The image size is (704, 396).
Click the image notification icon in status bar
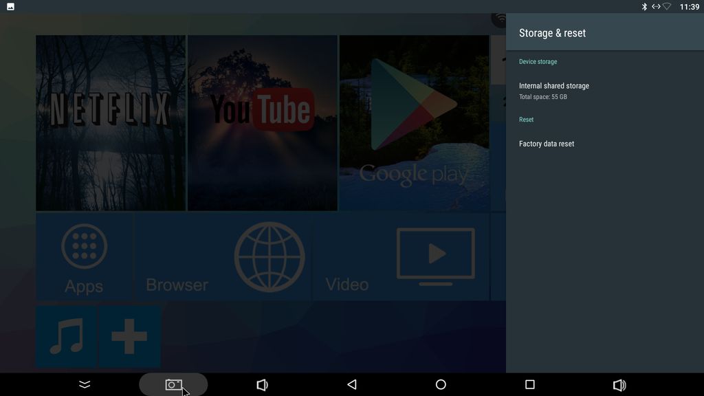(10, 6)
